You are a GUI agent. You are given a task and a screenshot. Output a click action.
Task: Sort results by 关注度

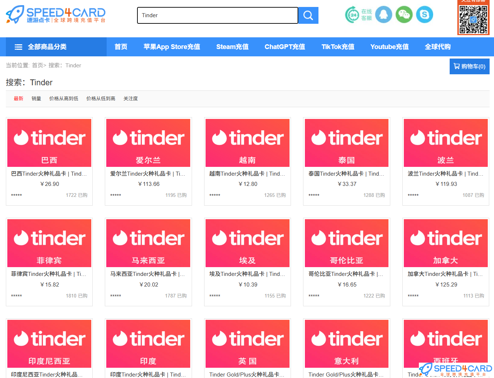[x=131, y=98]
